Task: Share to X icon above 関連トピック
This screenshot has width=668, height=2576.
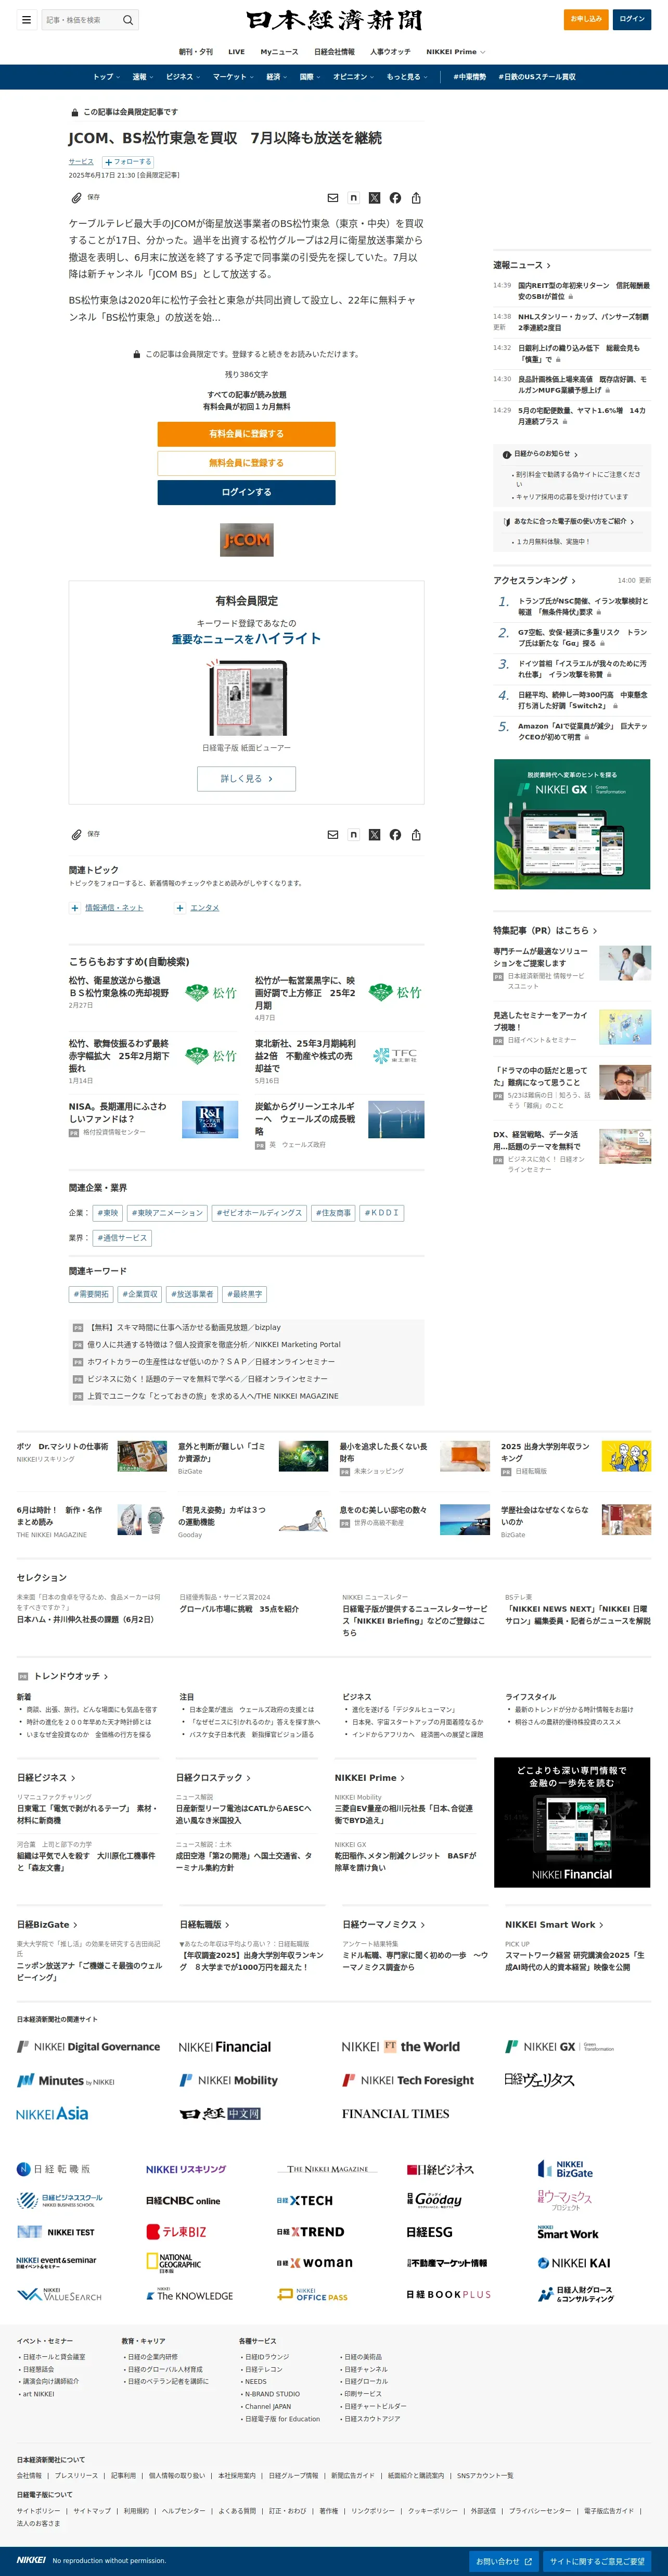Action: (x=375, y=834)
